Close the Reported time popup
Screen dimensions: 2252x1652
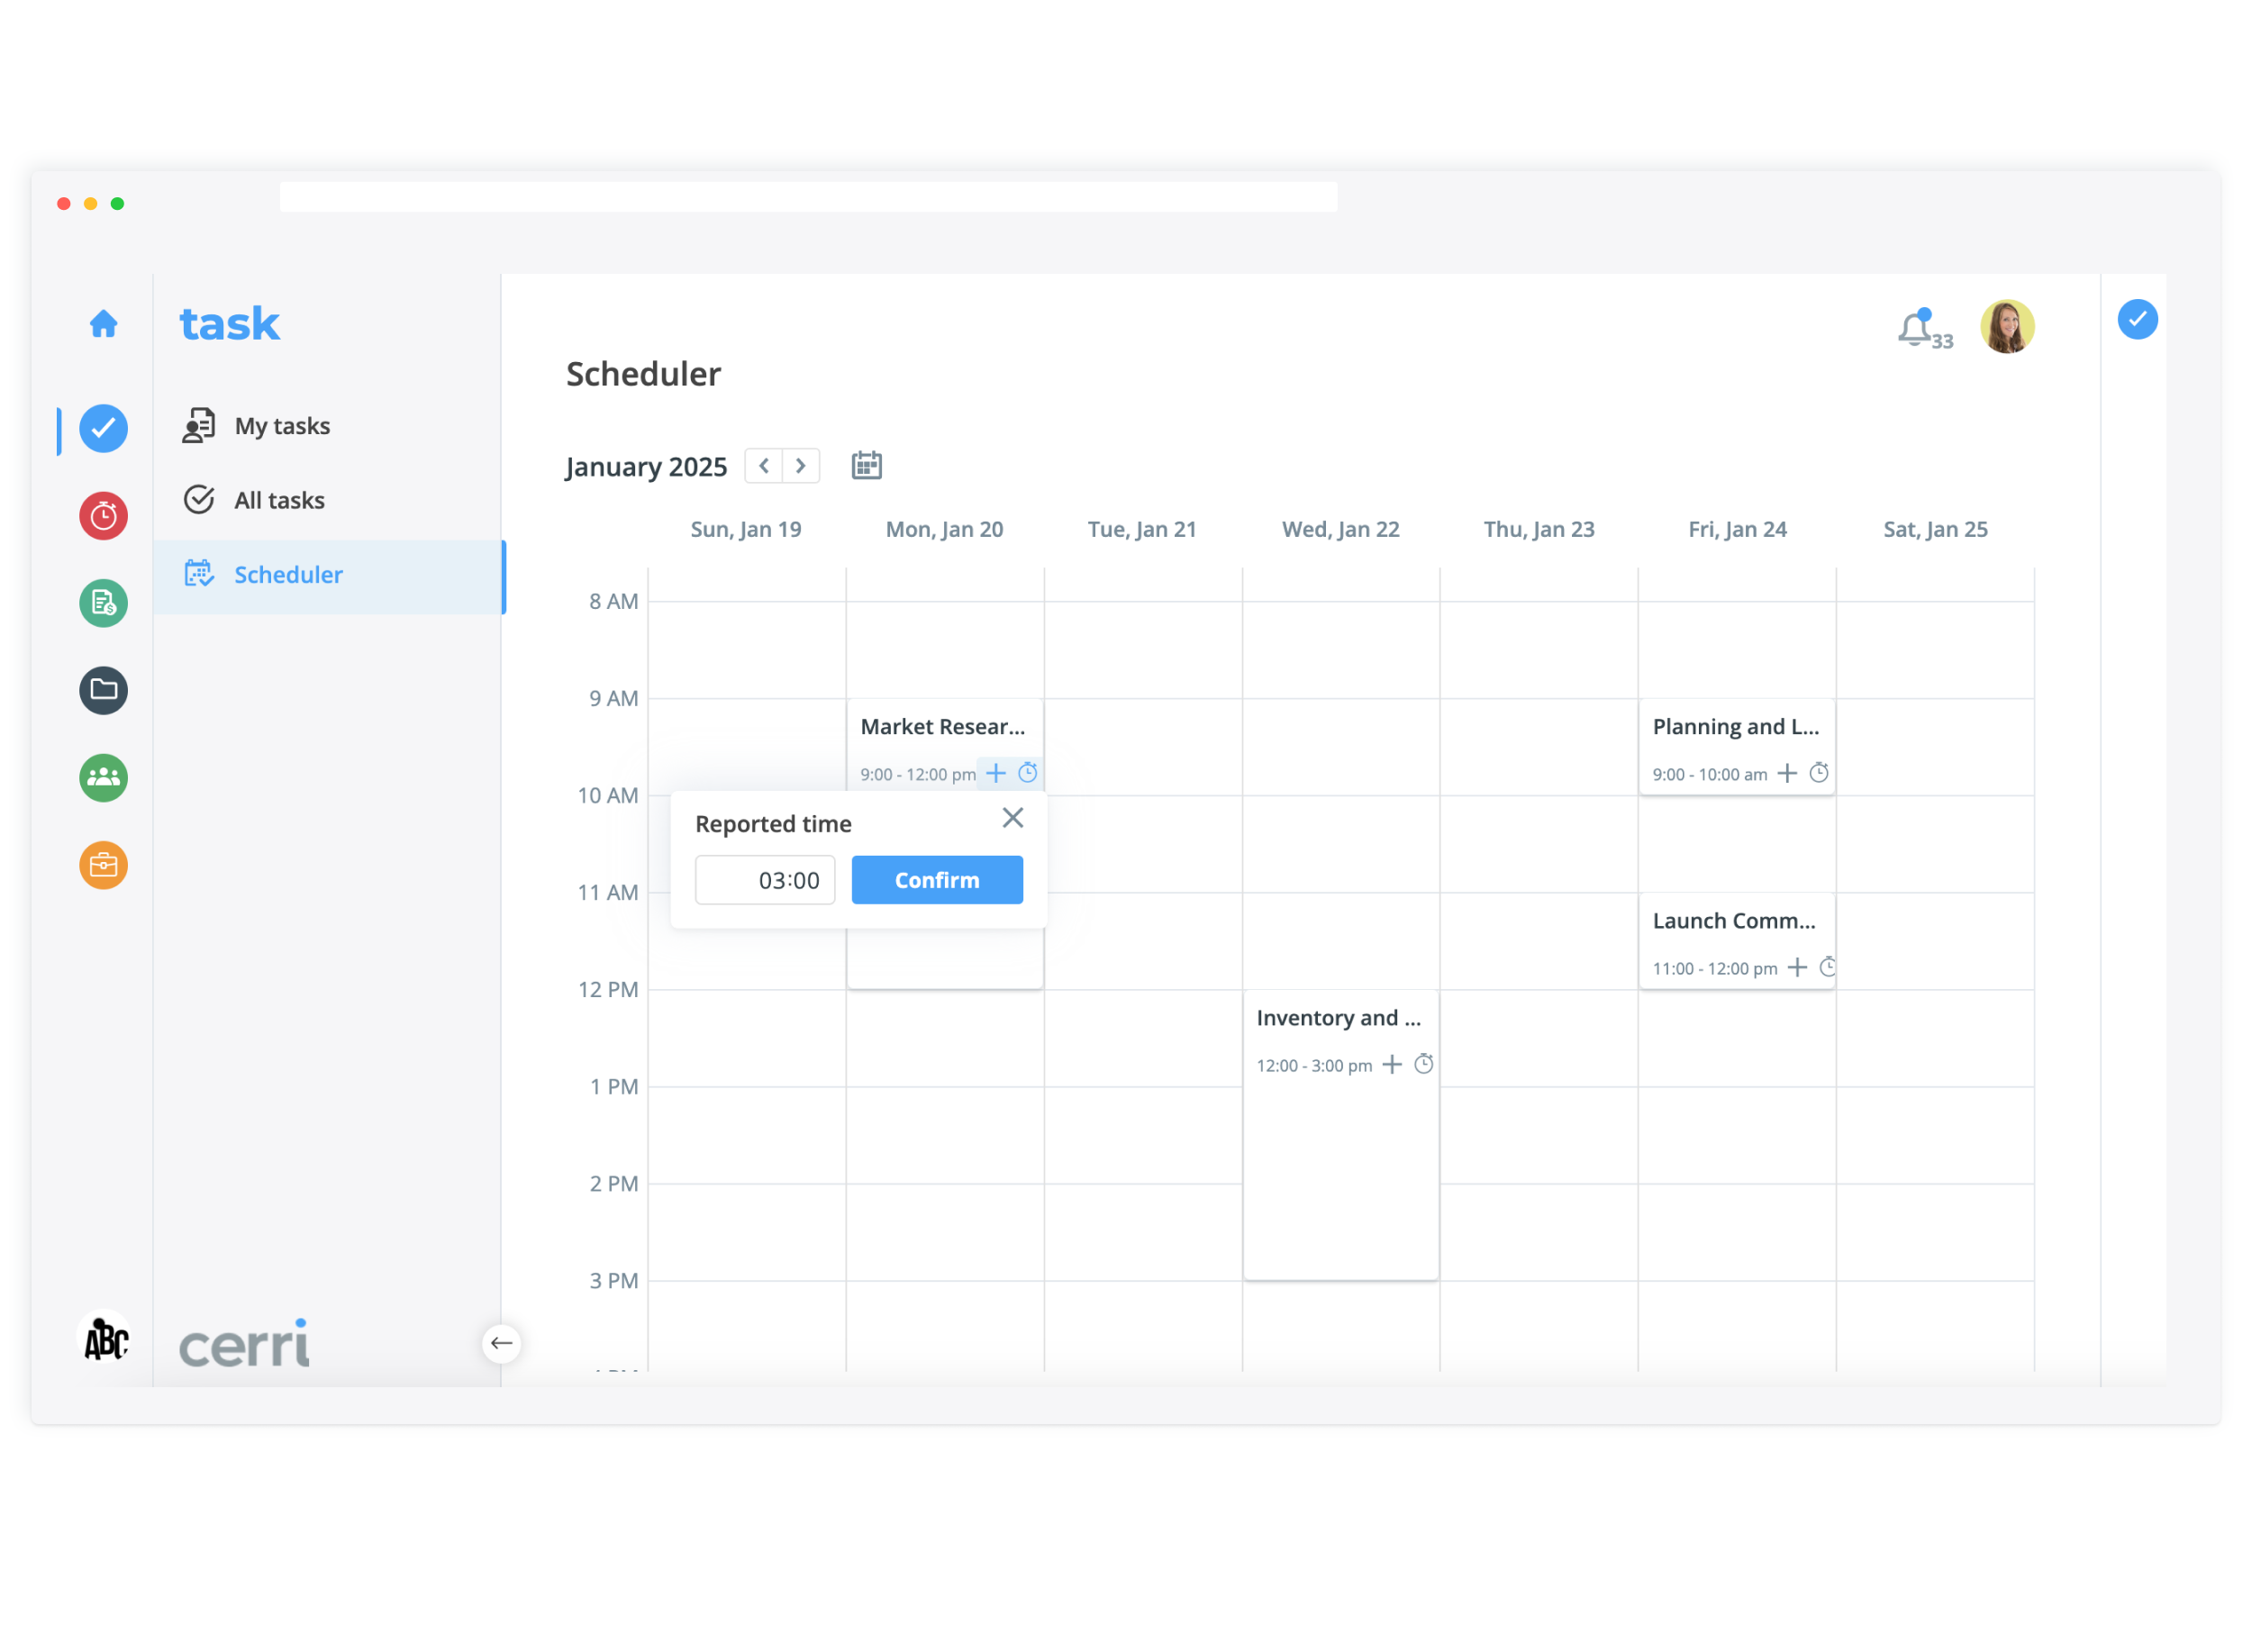point(1012,818)
